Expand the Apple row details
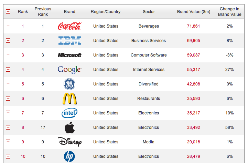The height and width of the screenshot is (163, 248). tap(8, 128)
